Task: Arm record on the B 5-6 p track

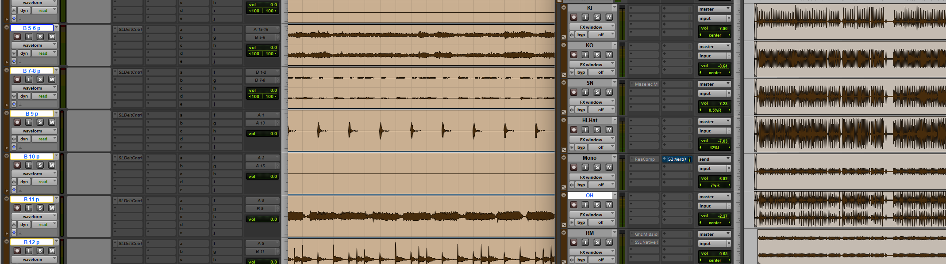Action: (17, 37)
